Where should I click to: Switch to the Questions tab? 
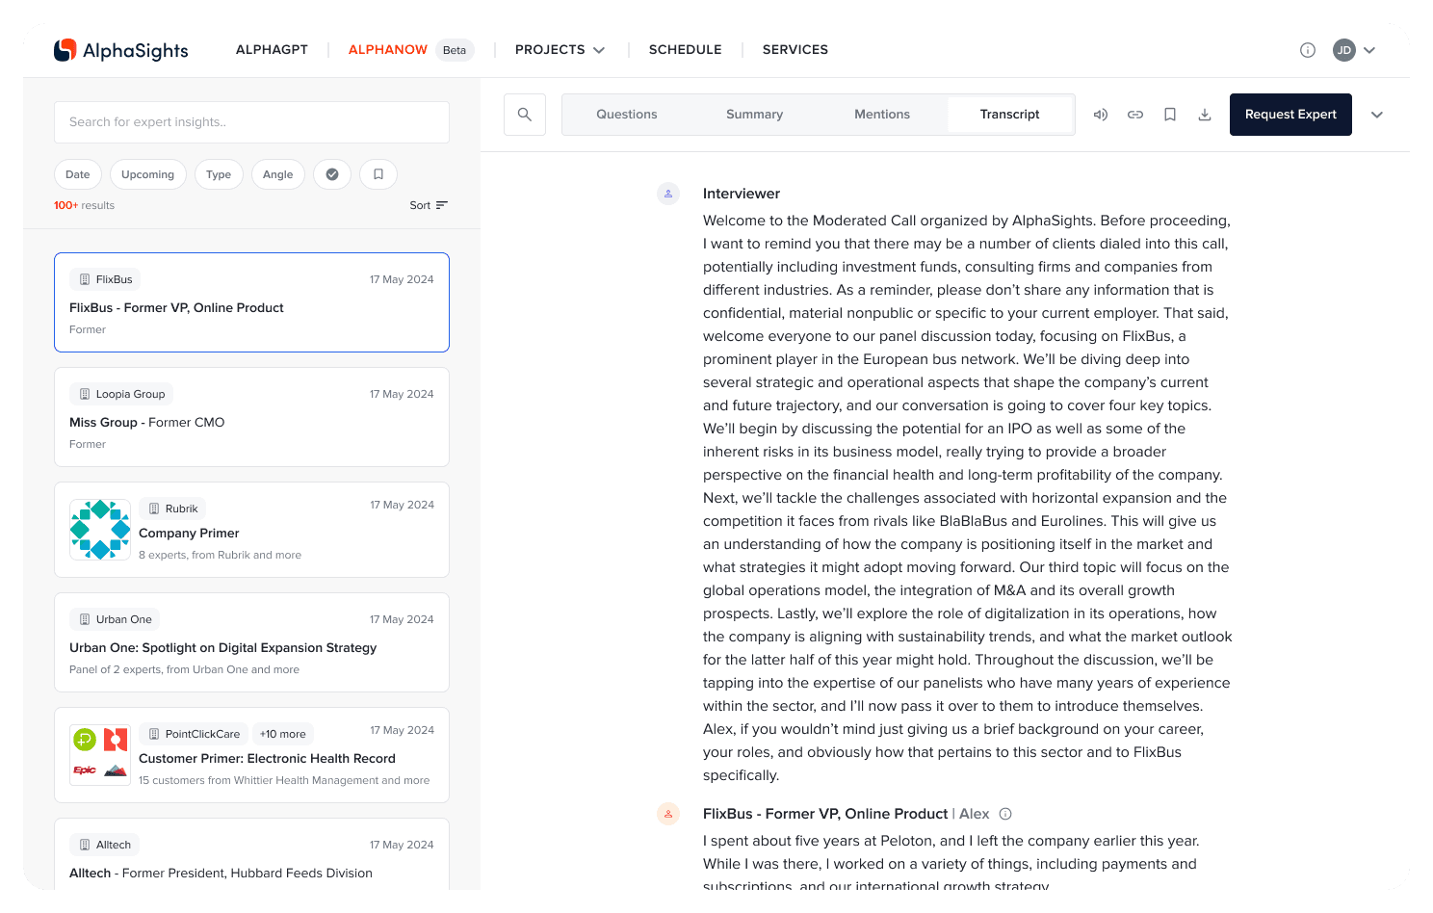627,115
